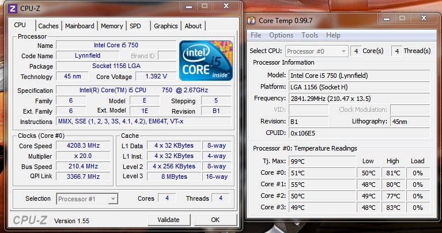This screenshot has width=442, height=233.
Task: Open the Mainboard tab in CPU-Z
Action: click(x=80, y=26)
